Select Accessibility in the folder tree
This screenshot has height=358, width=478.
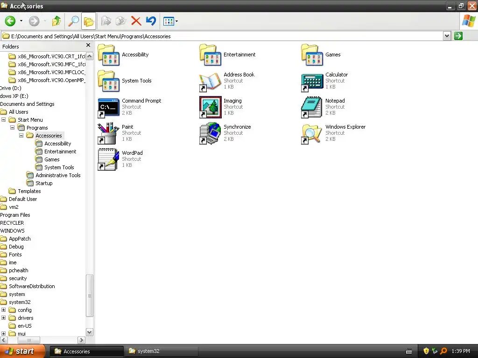point(57,144)
